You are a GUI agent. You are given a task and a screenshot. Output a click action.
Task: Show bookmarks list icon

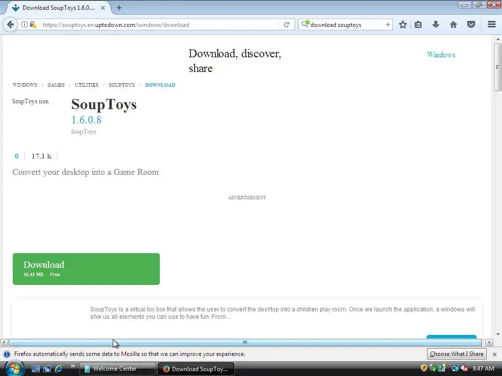pyautogui.click(x=418, y=24)
